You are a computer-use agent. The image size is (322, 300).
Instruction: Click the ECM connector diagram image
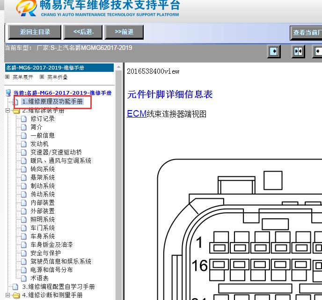click(240, 230)
